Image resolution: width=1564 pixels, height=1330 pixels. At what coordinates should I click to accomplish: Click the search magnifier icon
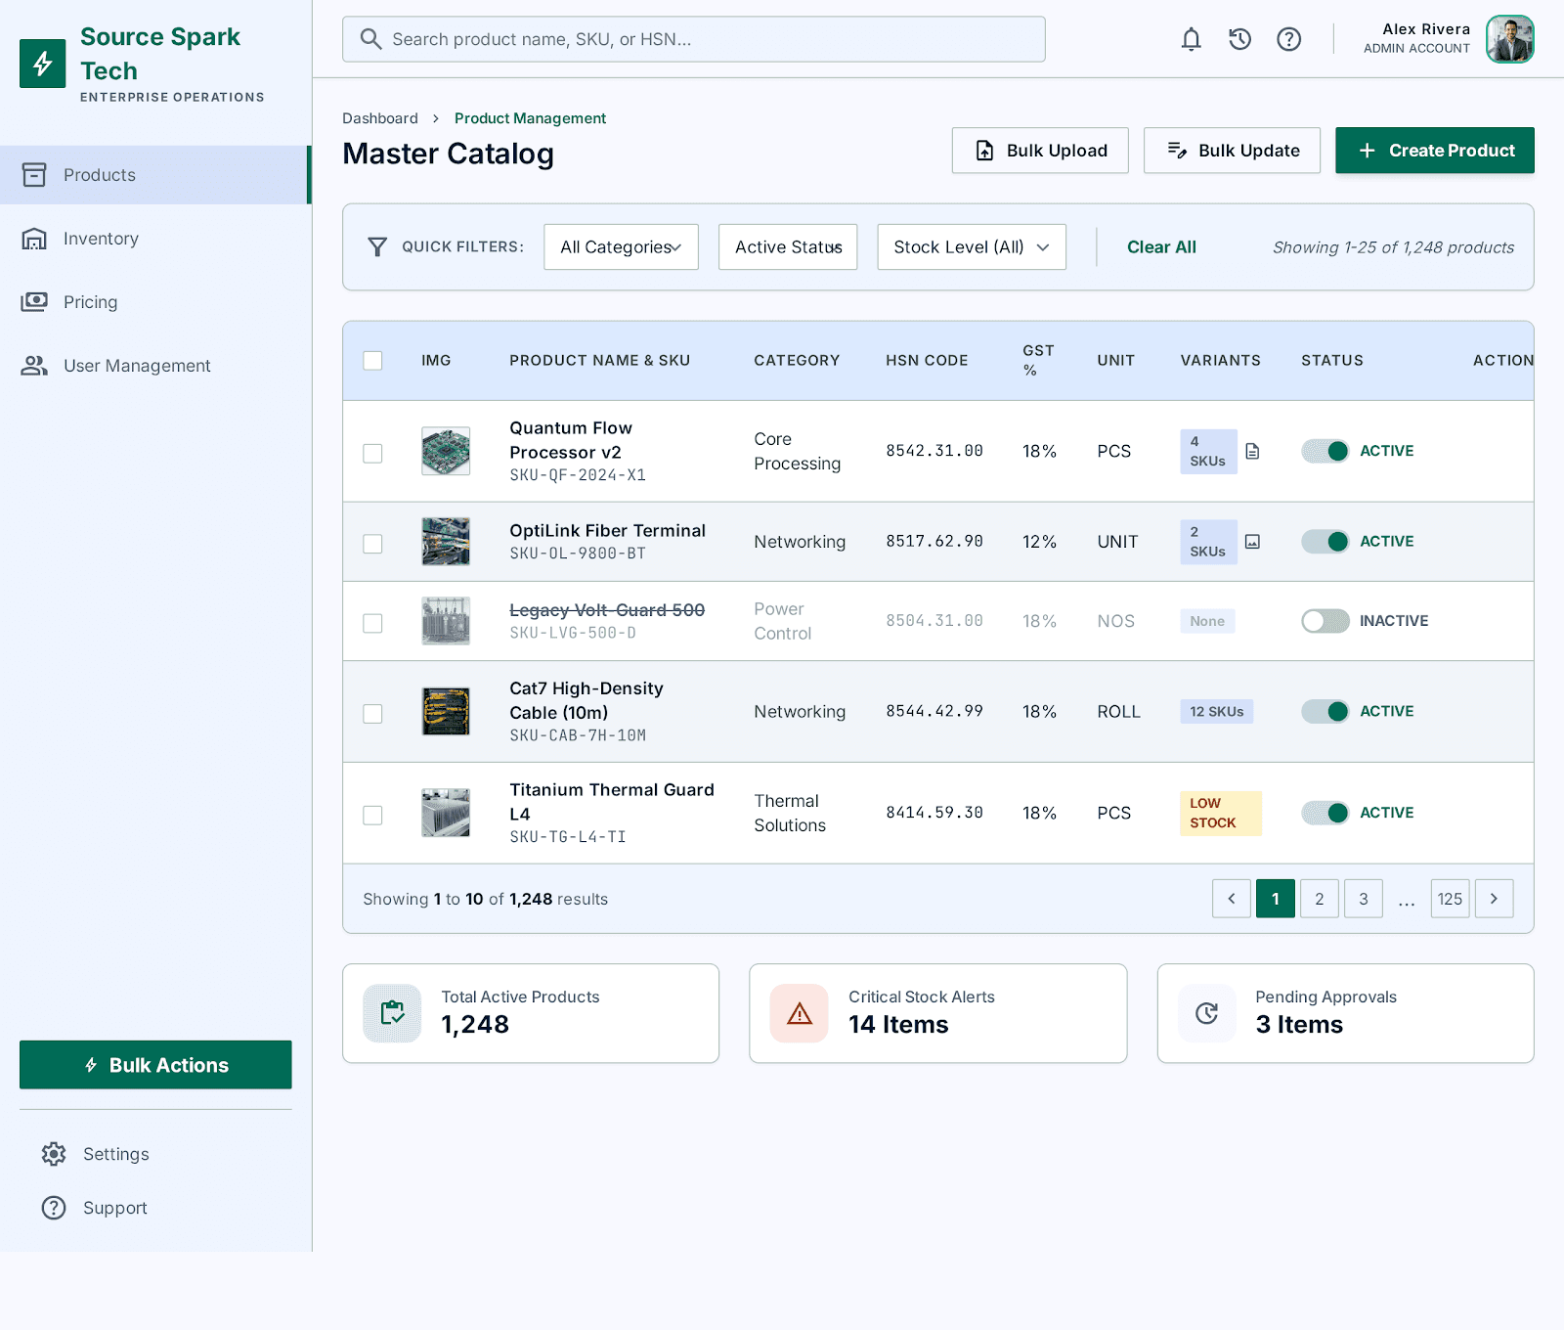click(370, 39)
